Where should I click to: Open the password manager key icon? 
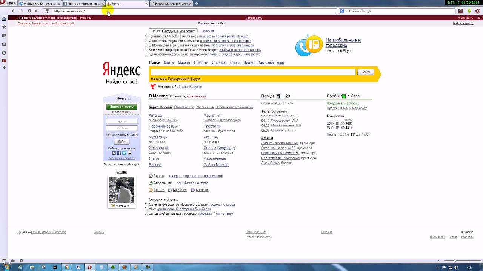[x=37, y=11]
